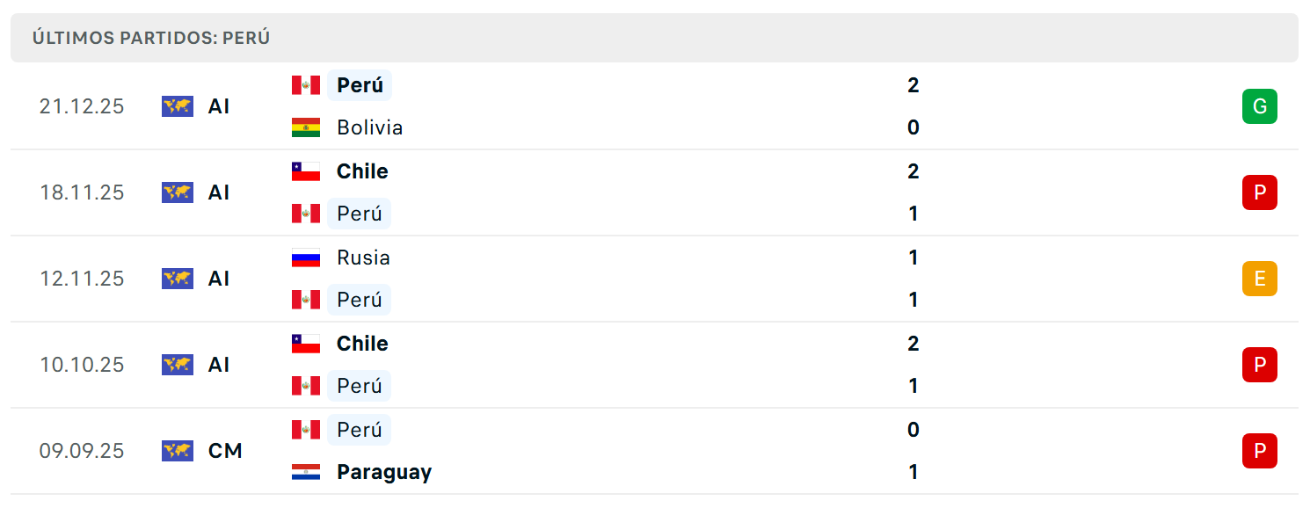This screenshot has width=1310, height=508.
Task: Click the AI label for 12.11.25
Action: coord(219,279)
